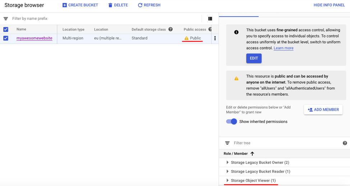Viewport: 350px width, 186px height.
Task: Uncheck the myawesomewebsite bucket checkbox
Action: tap(6, 38)
